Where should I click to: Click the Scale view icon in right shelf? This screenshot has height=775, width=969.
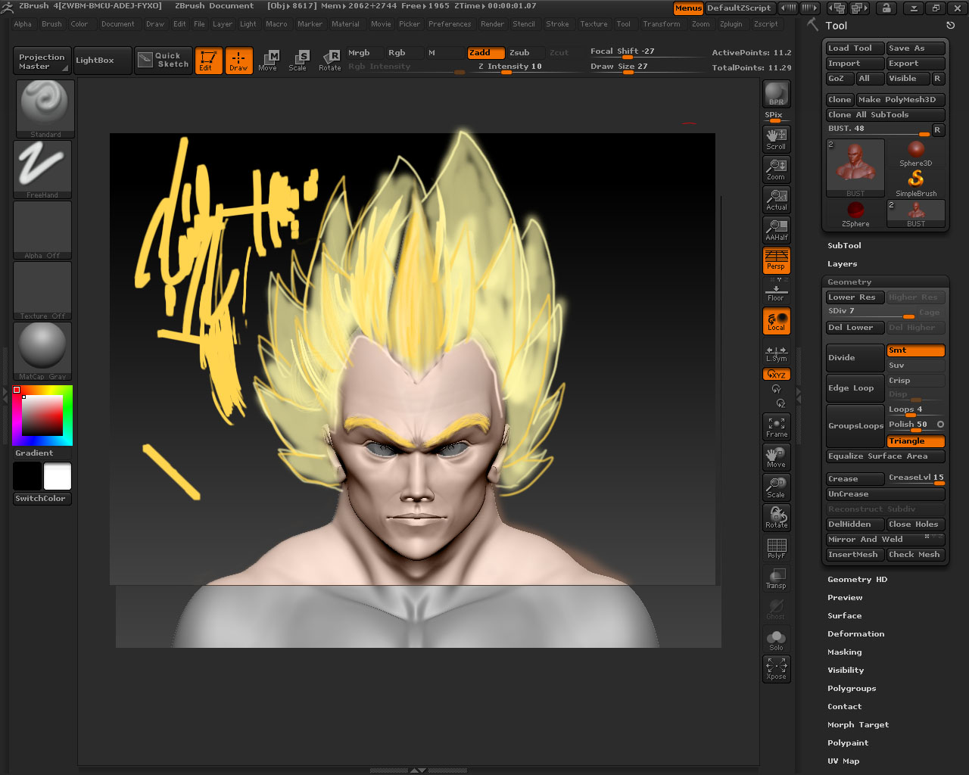[x=776, y=487]
